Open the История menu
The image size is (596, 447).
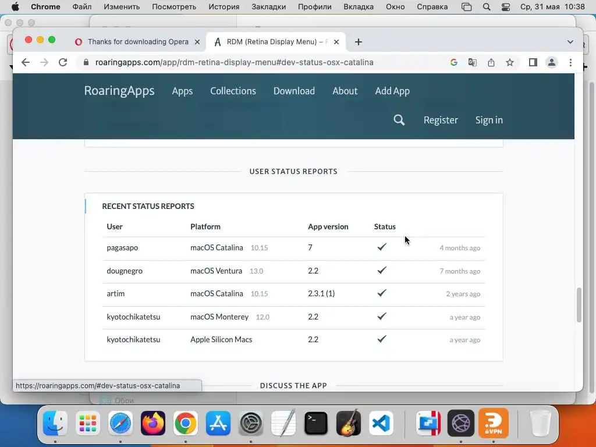coord(224,7)
